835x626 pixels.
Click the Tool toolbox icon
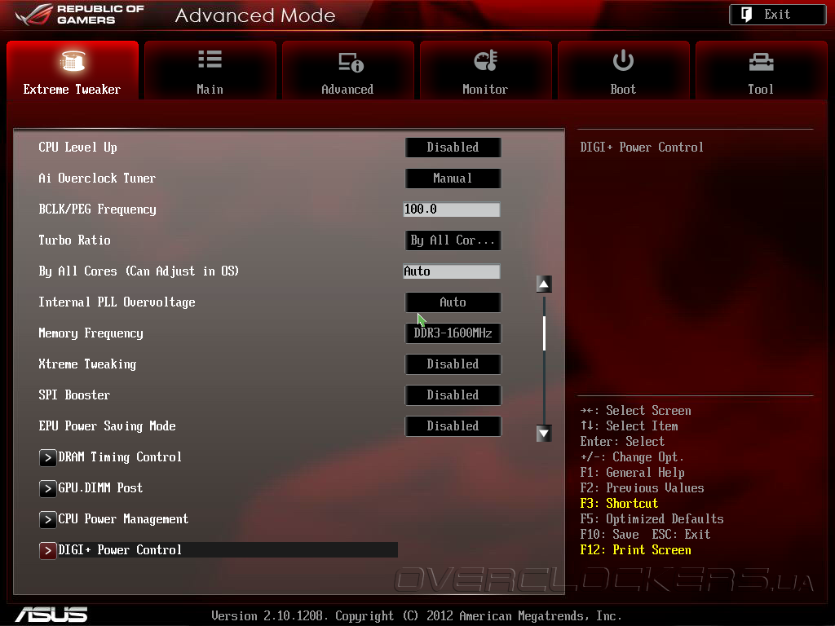(761, 62)
